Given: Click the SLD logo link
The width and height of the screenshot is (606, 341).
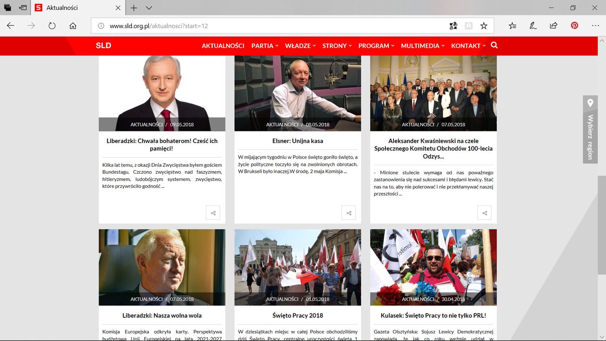Looking at the screenshot, I should [104, 45].
